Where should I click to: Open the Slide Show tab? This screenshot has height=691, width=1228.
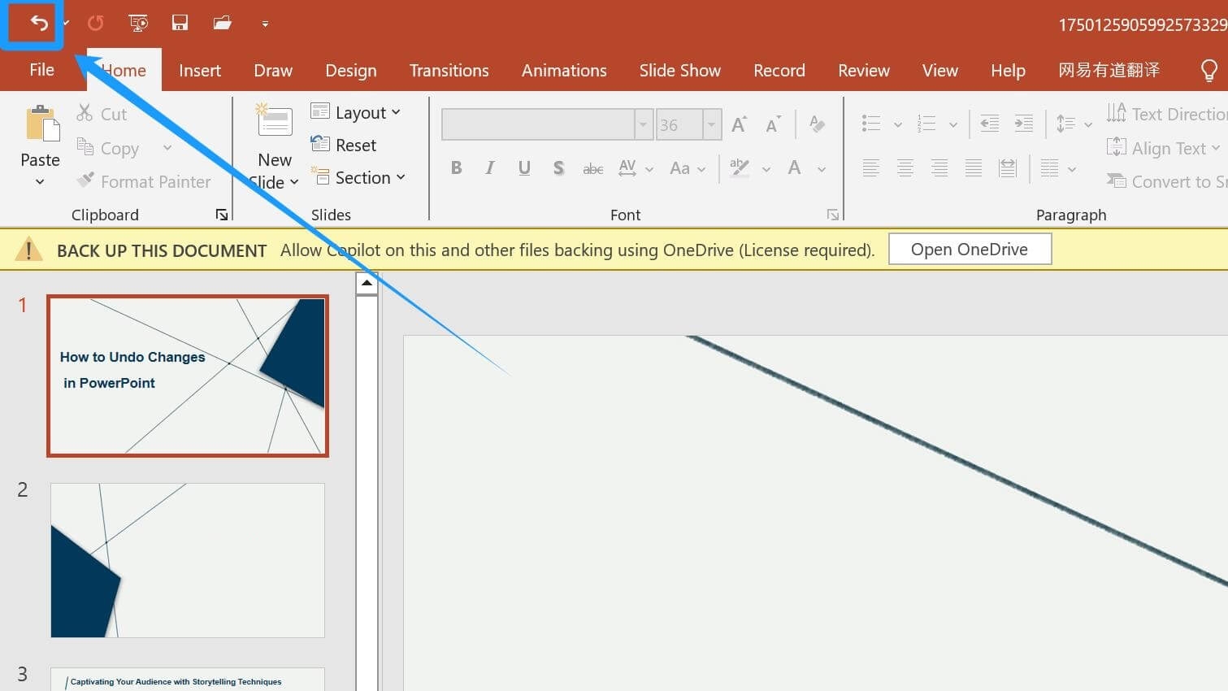coord(679,70)
